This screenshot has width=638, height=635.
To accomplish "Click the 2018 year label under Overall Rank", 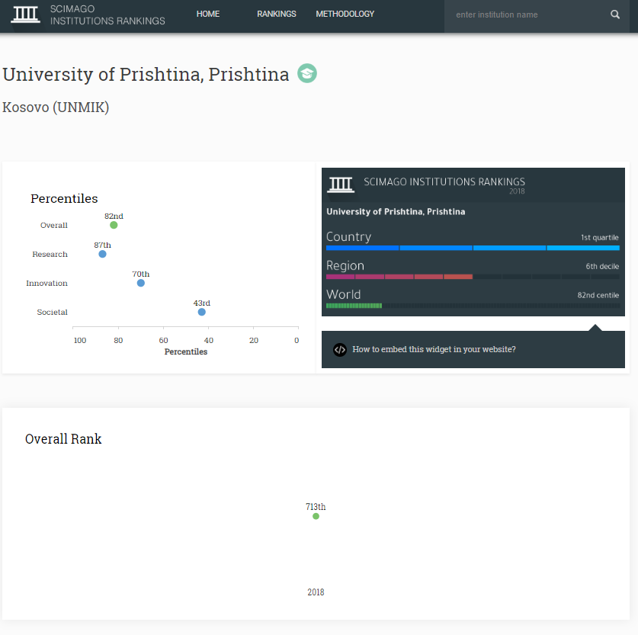I will pyautogui.click(x=316, y=592).
